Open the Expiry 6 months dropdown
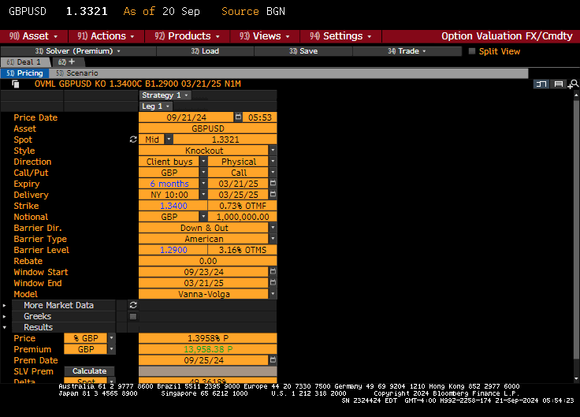The height and width of the screenshot is (417, 580). tap(203, 184)
